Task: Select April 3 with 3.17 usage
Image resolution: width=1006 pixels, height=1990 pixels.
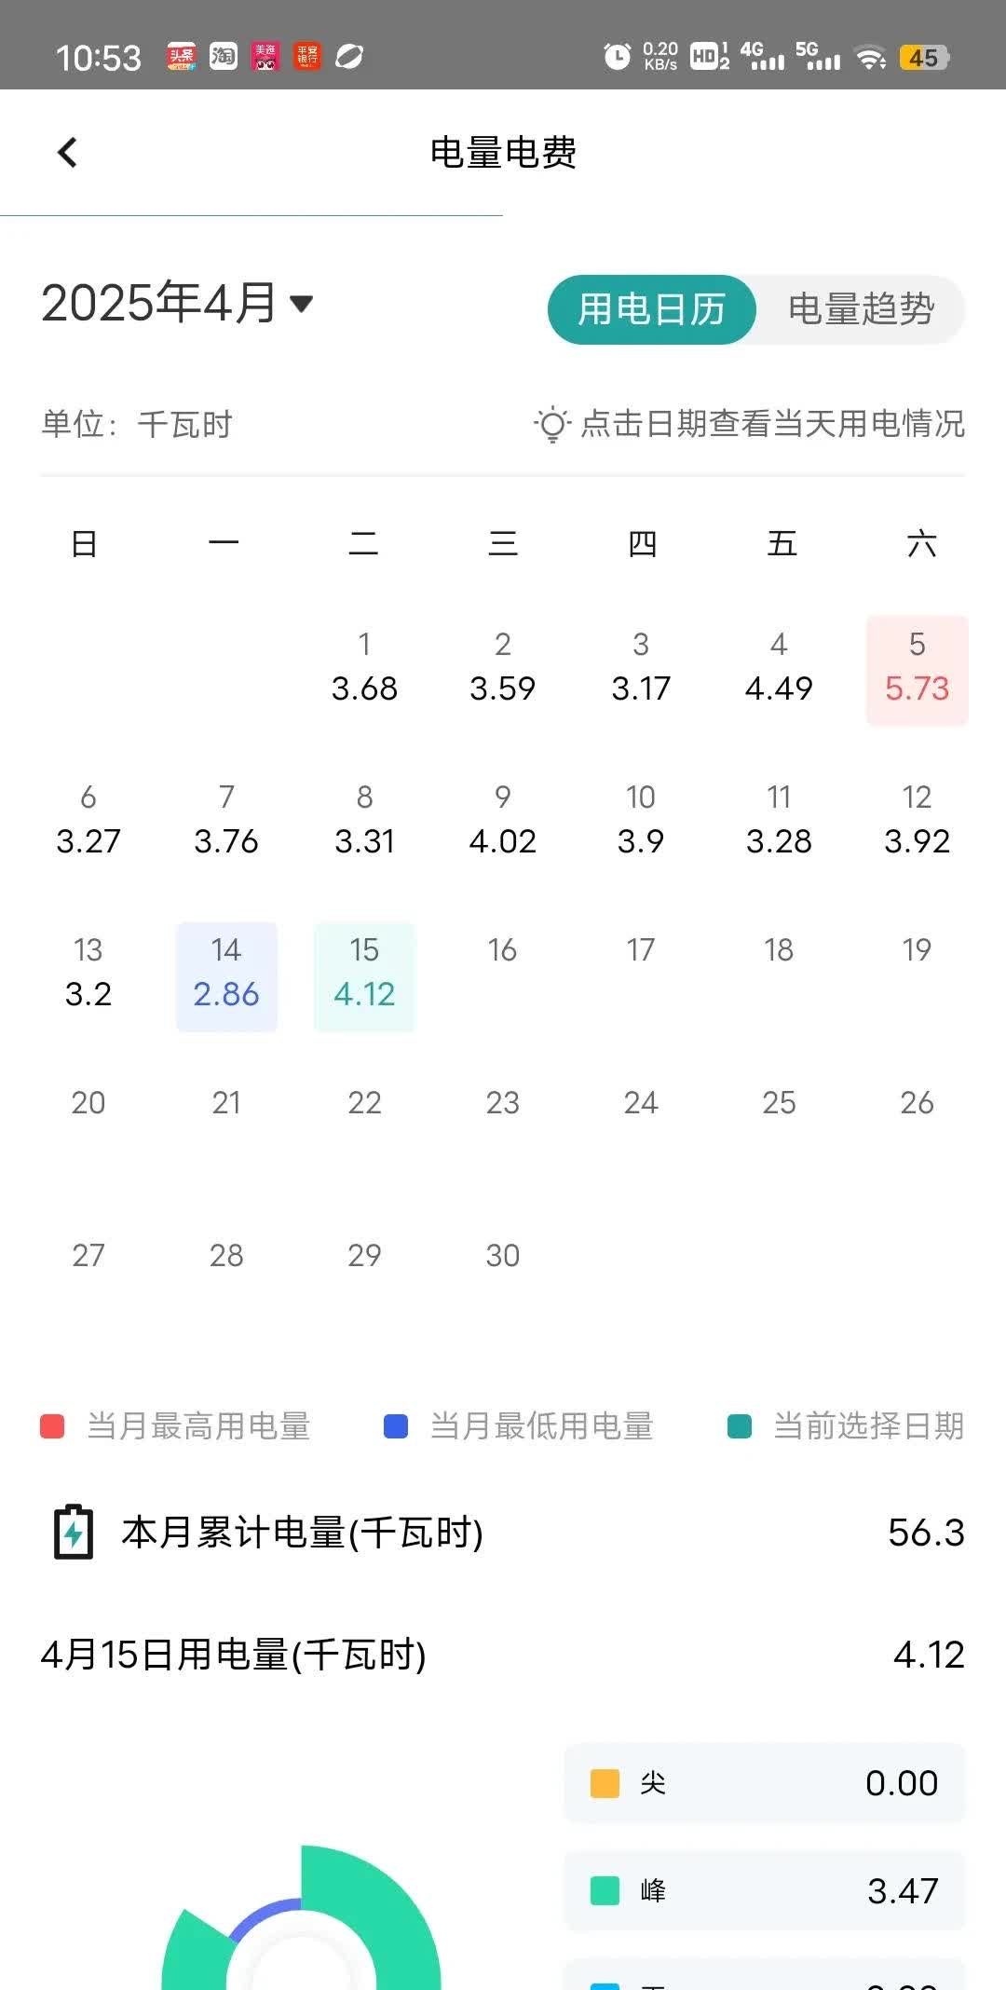Action: pos(641,668)
